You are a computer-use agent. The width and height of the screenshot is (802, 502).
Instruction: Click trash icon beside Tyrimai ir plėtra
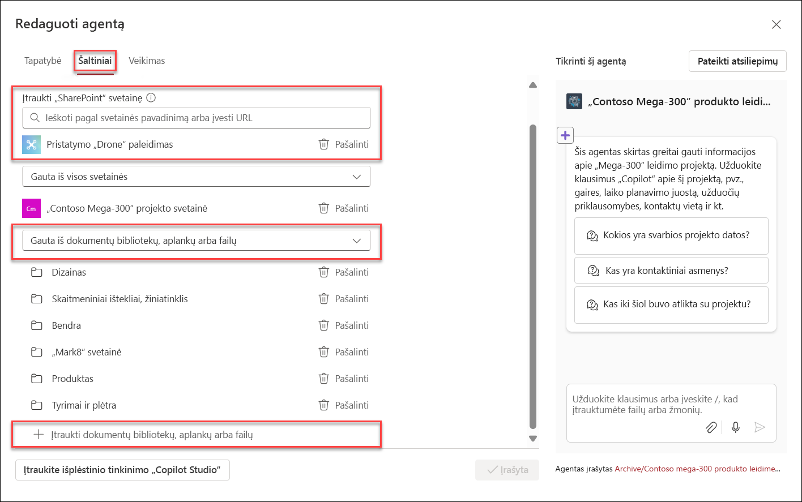[324, 405]
